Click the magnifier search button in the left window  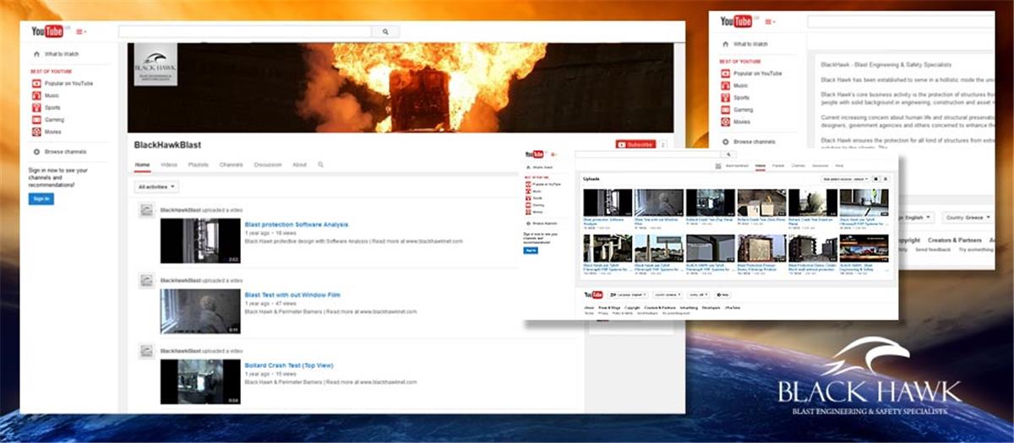(x=385, y=31)
